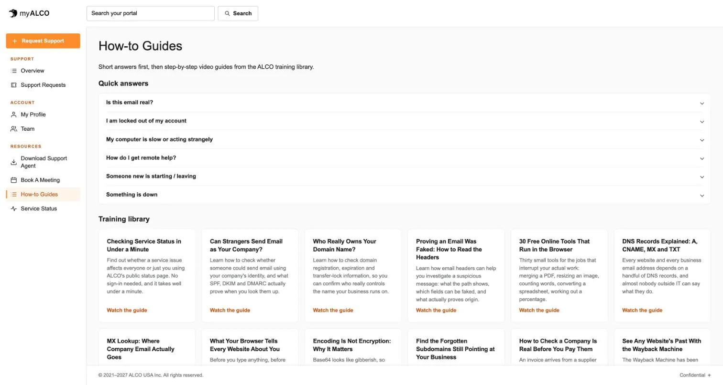
Task: Click the Download Support Agent icon
Action: (x=14, y=162)
